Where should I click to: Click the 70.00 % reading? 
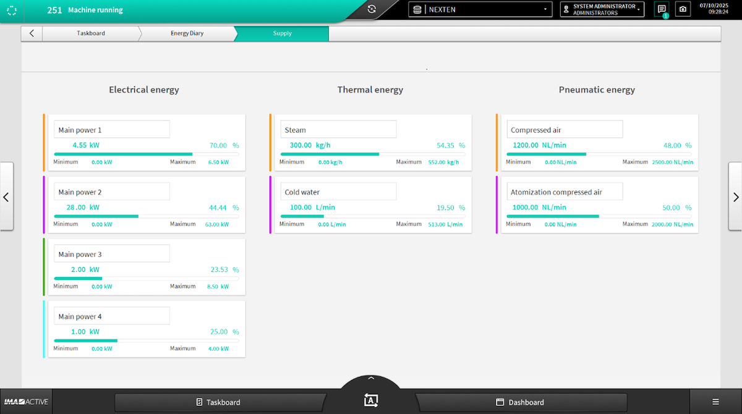224,146
